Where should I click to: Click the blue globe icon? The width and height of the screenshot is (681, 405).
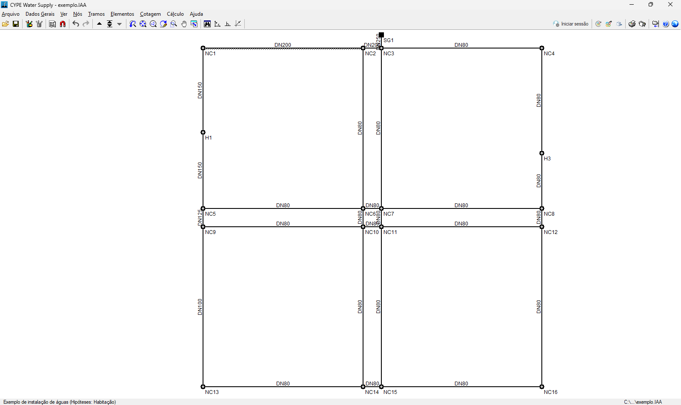[x=675, y=24]
